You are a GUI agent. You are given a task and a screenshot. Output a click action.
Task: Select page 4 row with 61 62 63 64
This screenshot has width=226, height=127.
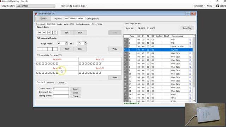158,53
